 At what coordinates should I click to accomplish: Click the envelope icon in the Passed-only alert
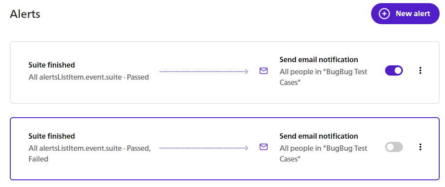[x=264, y=71]
